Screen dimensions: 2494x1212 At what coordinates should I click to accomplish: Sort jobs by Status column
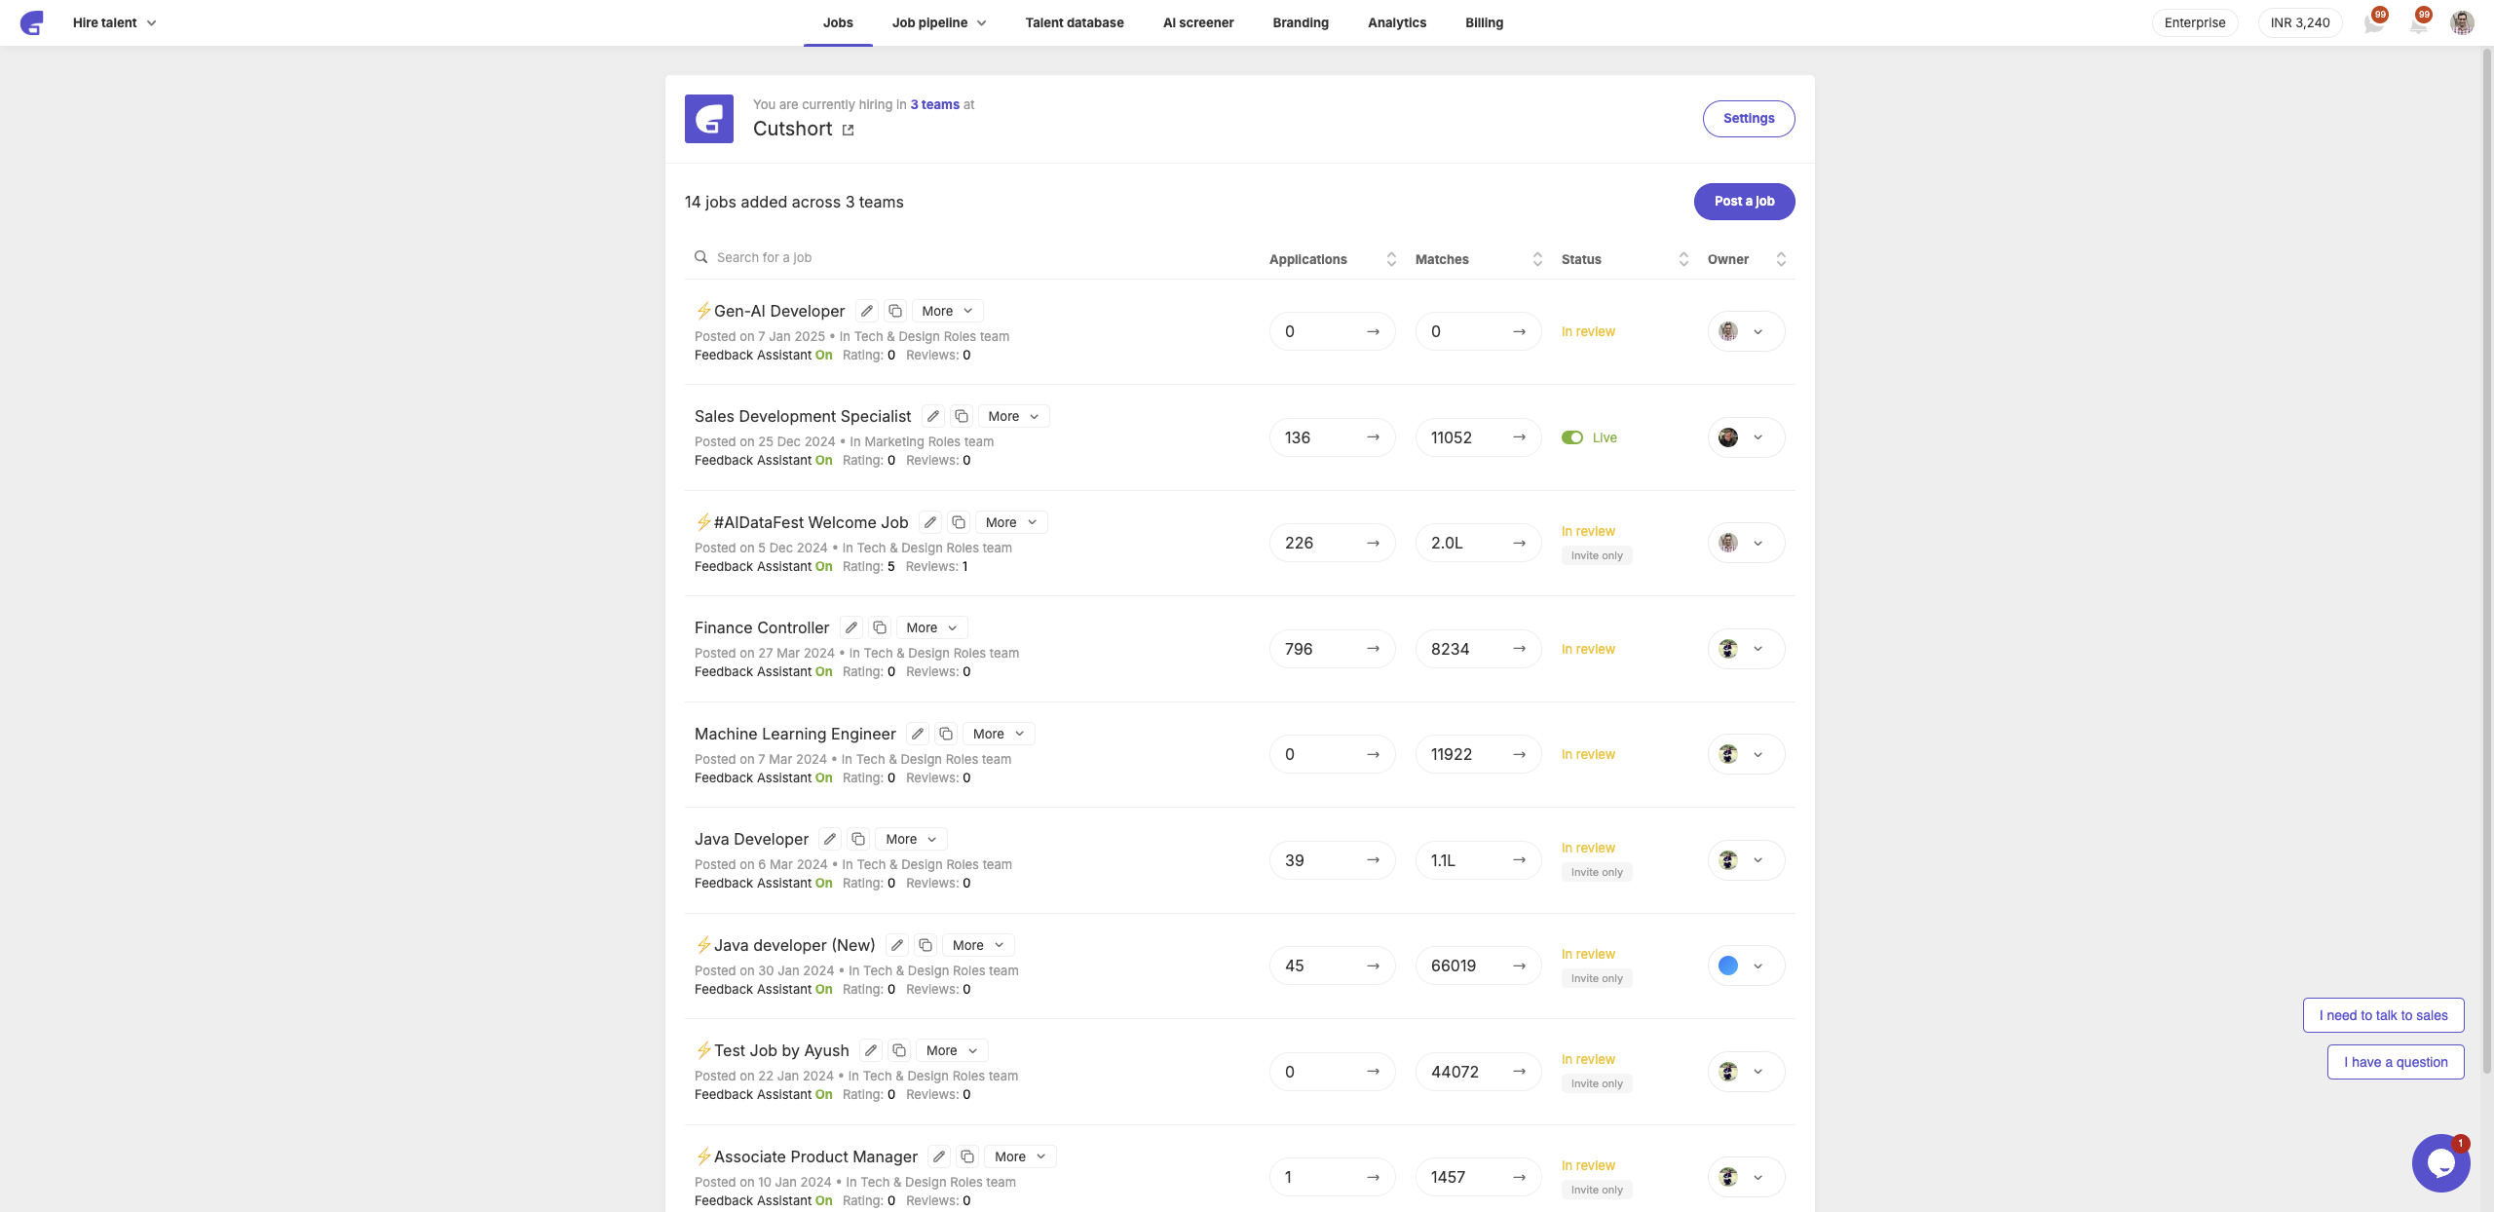tap(1683, 259)
